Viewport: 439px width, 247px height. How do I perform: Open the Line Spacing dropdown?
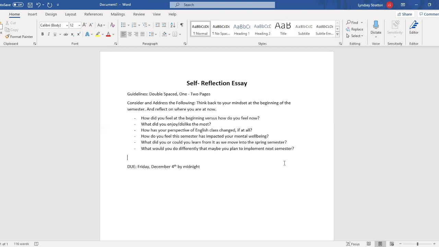pyautogui.click(x=153, y=34)
